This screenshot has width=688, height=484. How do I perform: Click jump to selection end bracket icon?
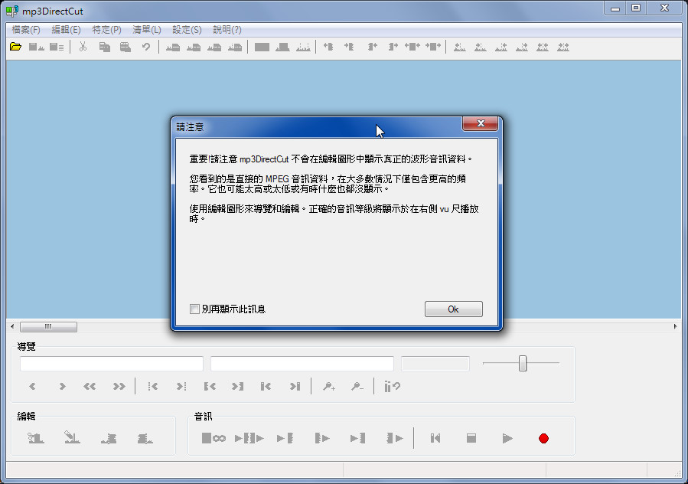point(237,387)
